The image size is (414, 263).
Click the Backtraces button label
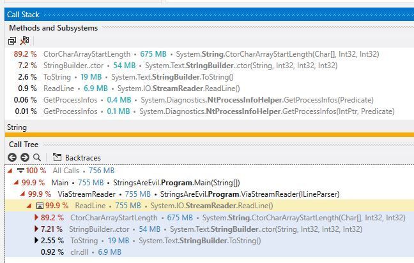point(83,158)
